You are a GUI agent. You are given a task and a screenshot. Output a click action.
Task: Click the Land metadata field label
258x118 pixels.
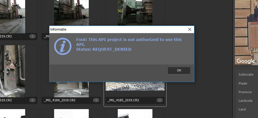click(242, 109)
